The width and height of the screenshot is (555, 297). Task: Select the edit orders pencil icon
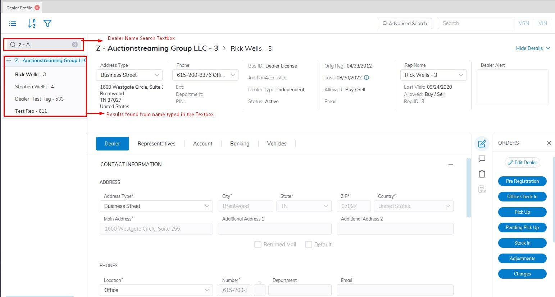(482, 144)
